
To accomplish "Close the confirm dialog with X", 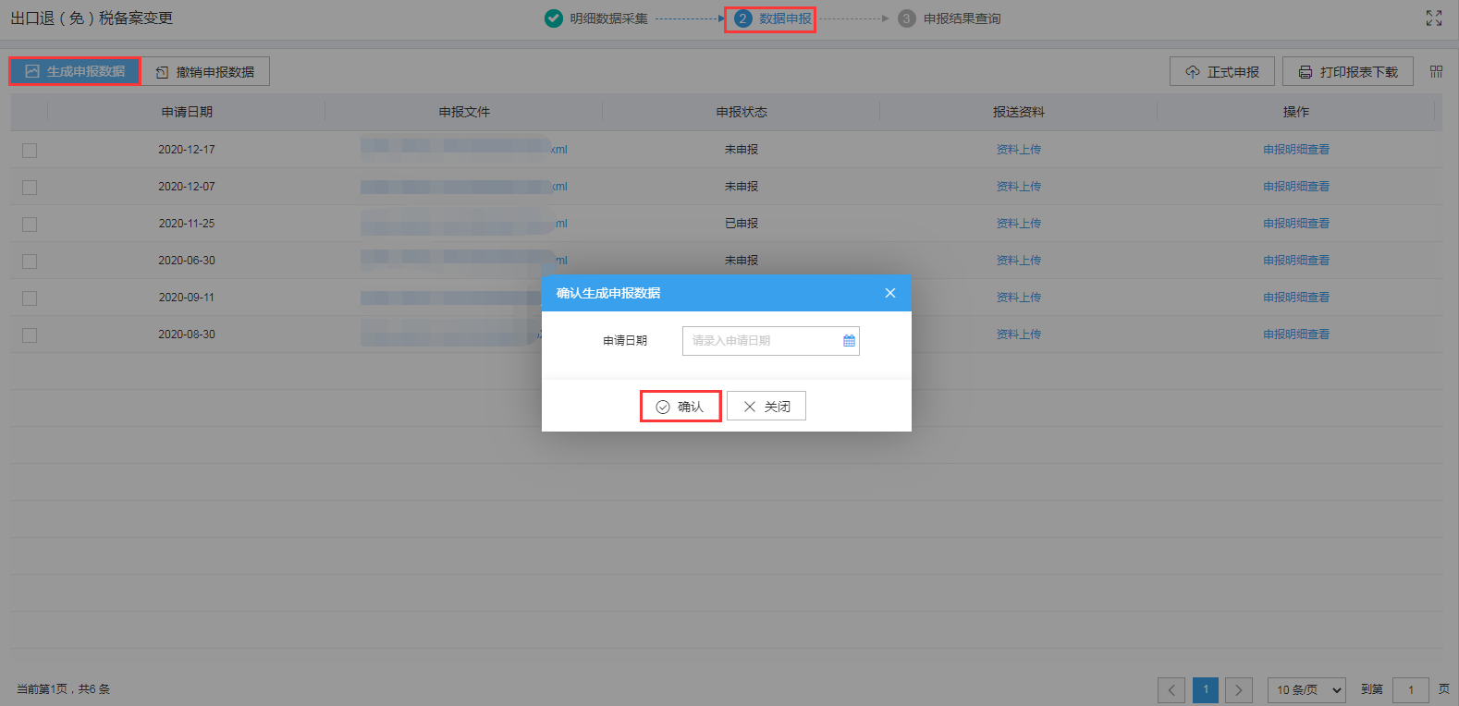I will click(x=890, y=293).
